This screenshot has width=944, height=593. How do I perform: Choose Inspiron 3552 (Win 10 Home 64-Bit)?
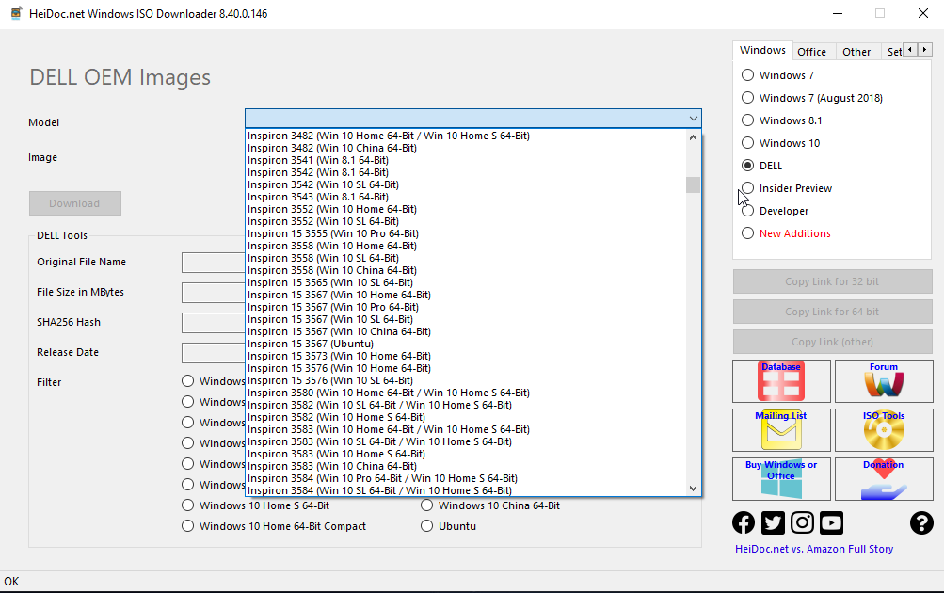pyautogui.click(x=466, y=209)
